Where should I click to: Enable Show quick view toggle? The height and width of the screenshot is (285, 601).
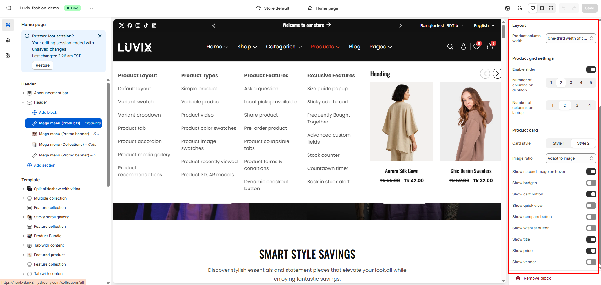[591, 206]
